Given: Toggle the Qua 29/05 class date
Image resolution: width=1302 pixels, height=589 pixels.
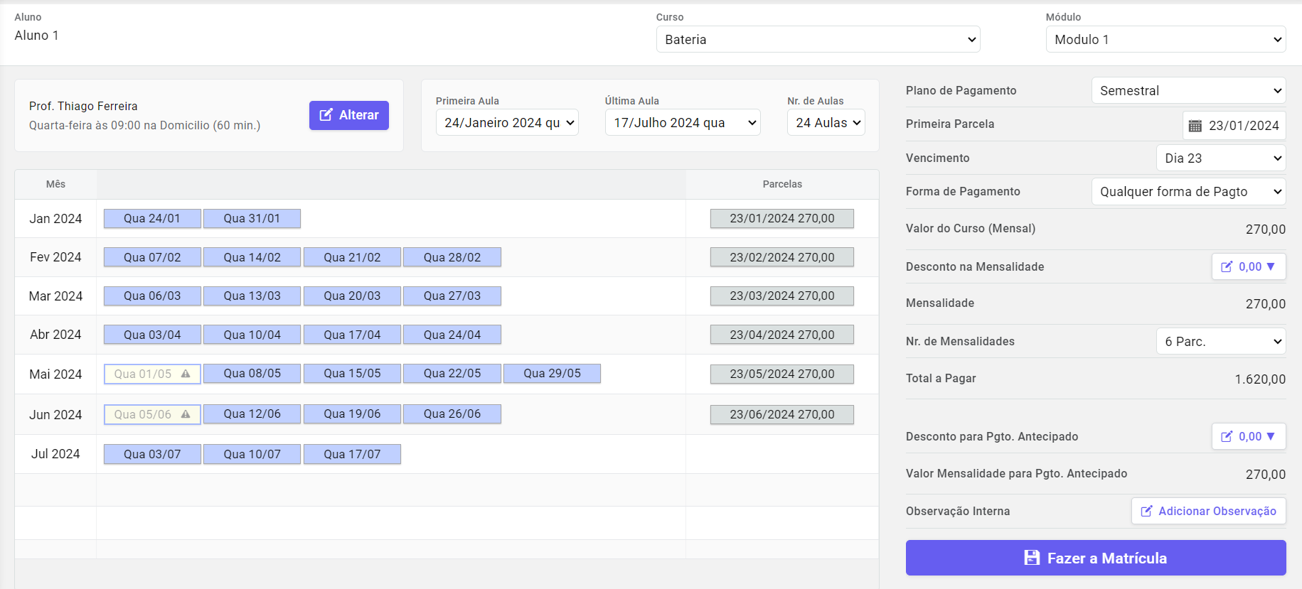Looking at the screenshot, I should (552, 374).
